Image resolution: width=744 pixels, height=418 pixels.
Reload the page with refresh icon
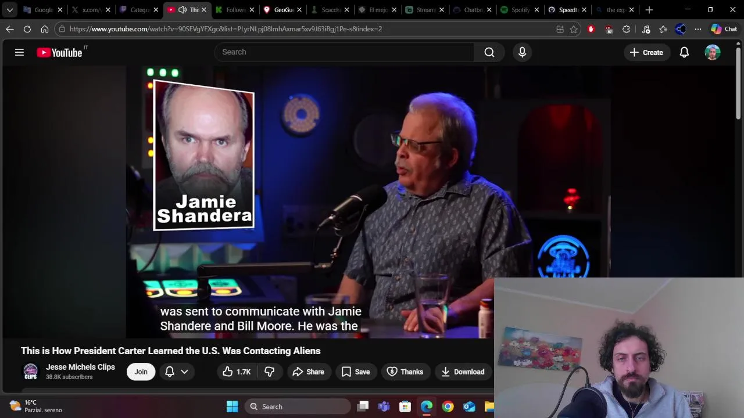click(27, 29)
